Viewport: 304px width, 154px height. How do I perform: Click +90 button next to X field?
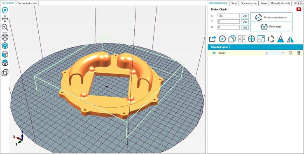(x=245, y=16)
